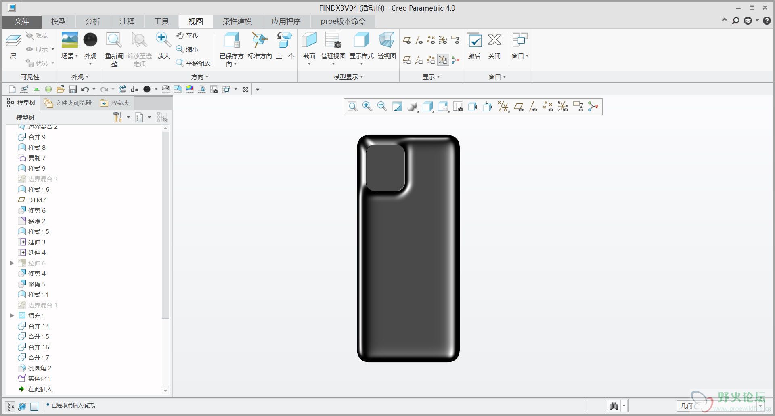Image resolution: width=775 pixels, height=416 pixels.
Task: Toggle plane display in graphics toolbar
Action: [519, 107]
